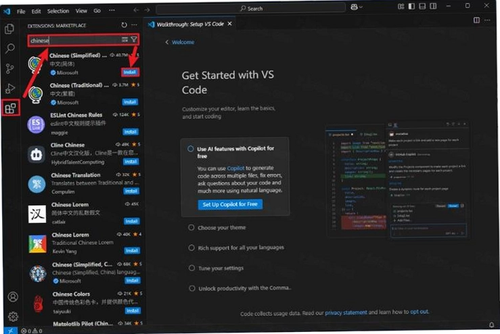
Task: Click the VS Code logo icon
Action: click(x=7, y=11)
